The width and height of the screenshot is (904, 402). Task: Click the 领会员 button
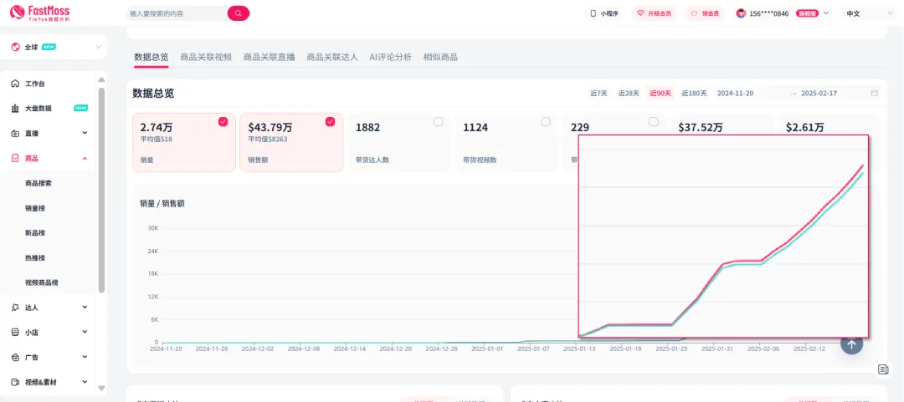click(x=705, y=13)
